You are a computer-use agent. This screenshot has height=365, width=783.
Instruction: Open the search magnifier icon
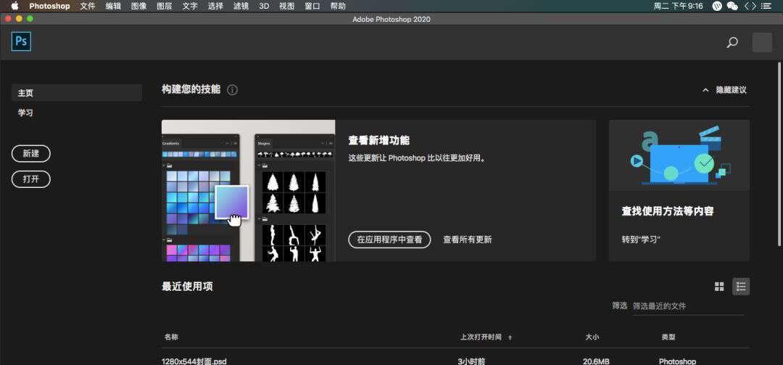(732, 43)
